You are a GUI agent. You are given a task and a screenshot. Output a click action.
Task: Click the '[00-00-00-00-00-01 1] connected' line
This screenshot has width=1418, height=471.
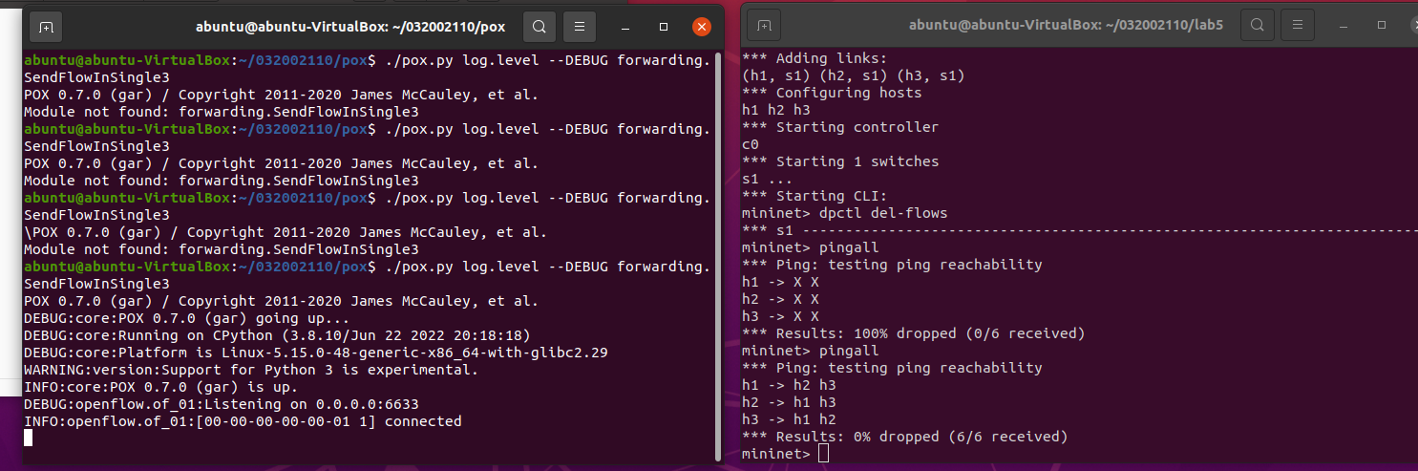[x=243, y=421]
